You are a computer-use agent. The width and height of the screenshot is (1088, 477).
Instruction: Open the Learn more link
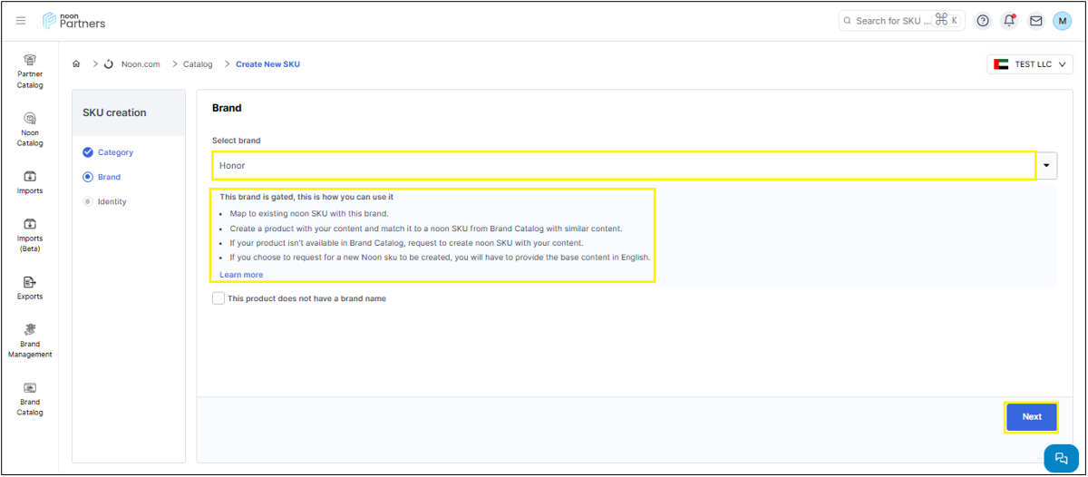click(x=241, y=275)
